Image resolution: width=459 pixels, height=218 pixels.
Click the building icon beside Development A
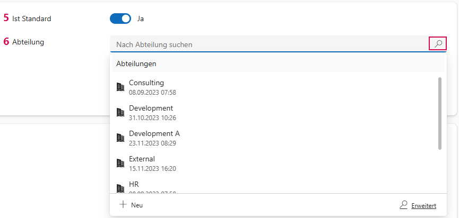(120, 138)
